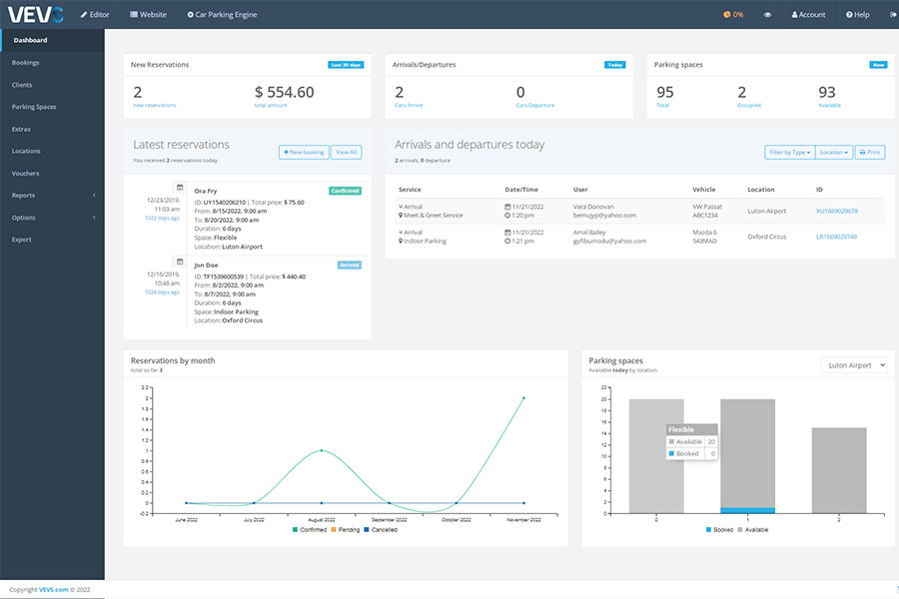Click the Occupied parking spaces link
Image resolution: width=899 pixels, height=599 pixels.
pyautogui.click(x=749, y=106)
